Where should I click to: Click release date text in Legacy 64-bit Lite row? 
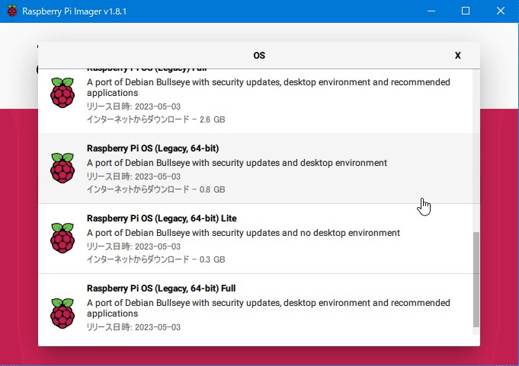pyautogui.click(x=133, y=247)
